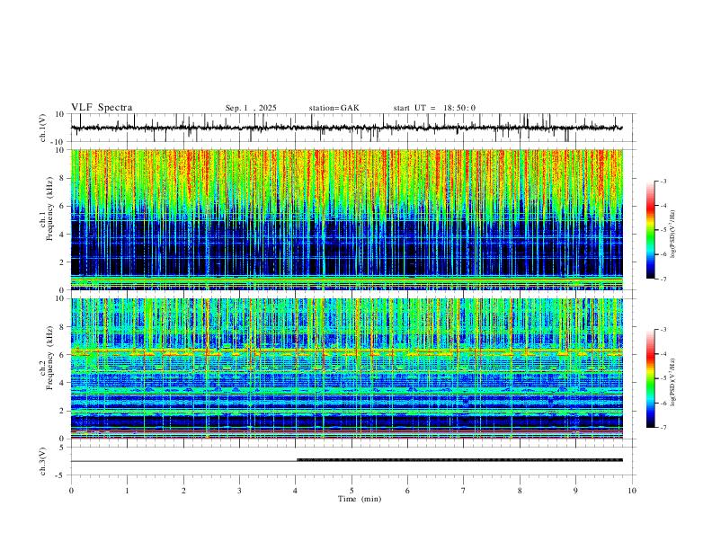
Task: Click the "3" tick on the Time axis
Action: (239, 491)
